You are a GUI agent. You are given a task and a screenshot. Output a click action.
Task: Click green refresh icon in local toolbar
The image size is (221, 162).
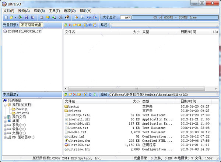click(x=95, y=94)
